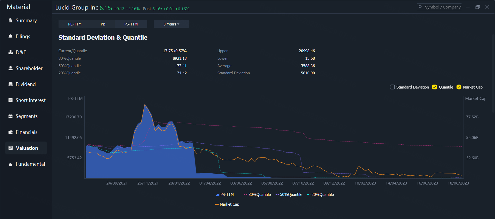The image size is (495, 219).
Task: Toggle 20%Quantile legend marker
Action: pos(309,195)
